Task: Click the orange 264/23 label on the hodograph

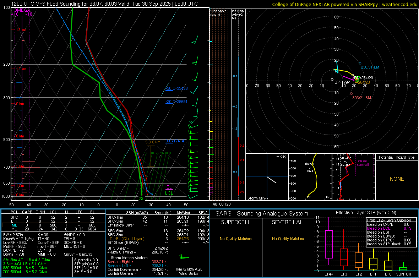Action: 364,82
